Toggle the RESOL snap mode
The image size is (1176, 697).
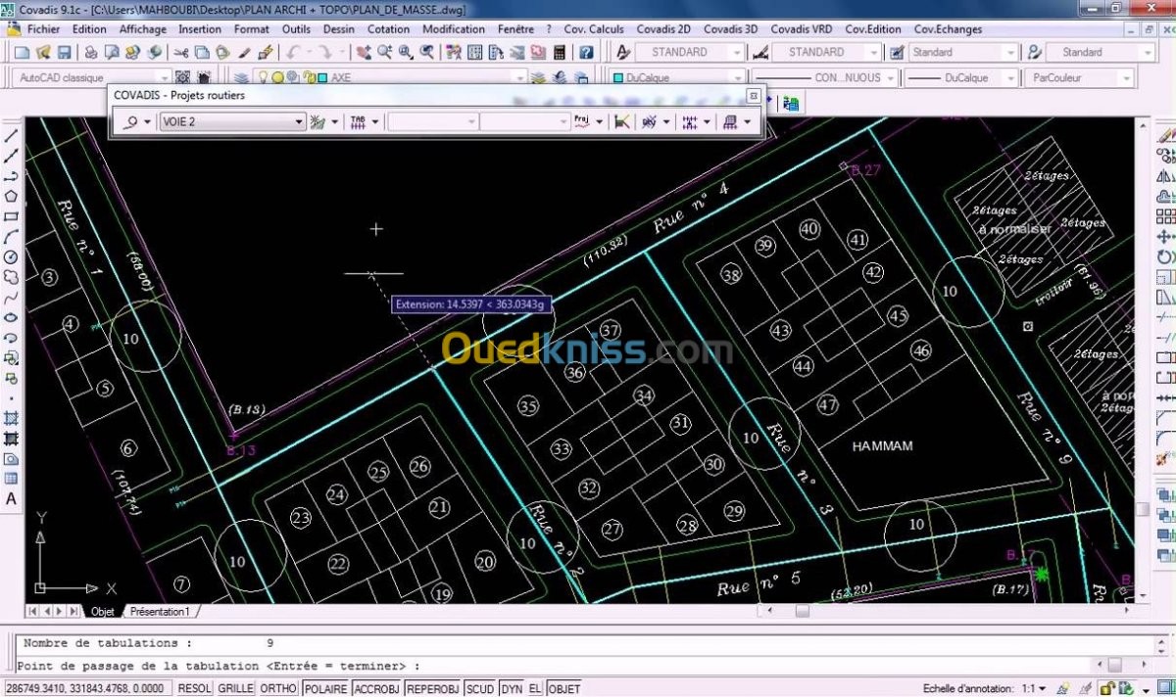195,688
